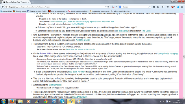
Task: Open history dropdown arrow in address bar
Action: tap(106, 7)
